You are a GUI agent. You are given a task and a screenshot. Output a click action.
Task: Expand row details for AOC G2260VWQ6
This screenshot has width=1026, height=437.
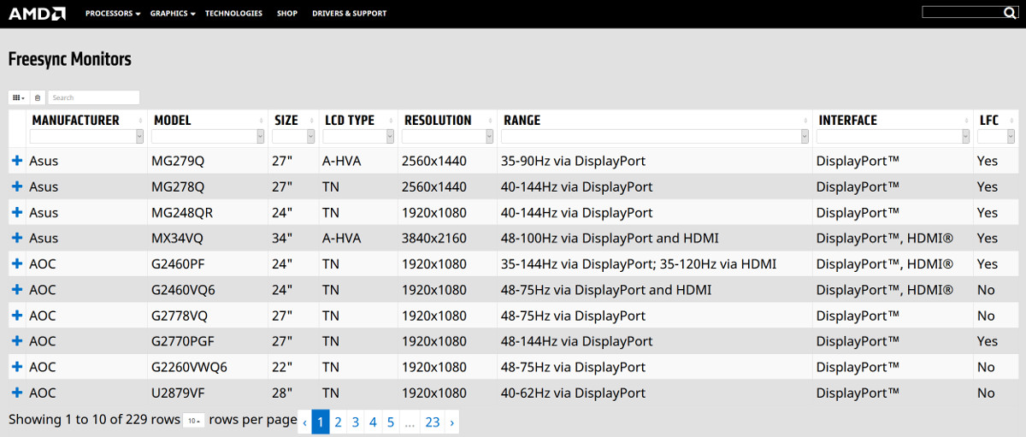[17, 367]
